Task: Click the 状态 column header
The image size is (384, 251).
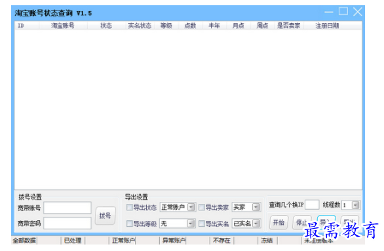Action: point(106,26)
